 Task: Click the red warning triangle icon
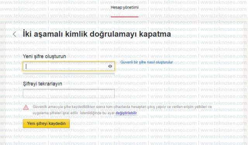26,107
